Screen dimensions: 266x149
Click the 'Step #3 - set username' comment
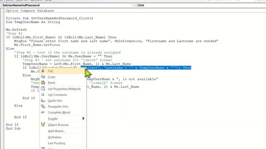coord(67,60)
